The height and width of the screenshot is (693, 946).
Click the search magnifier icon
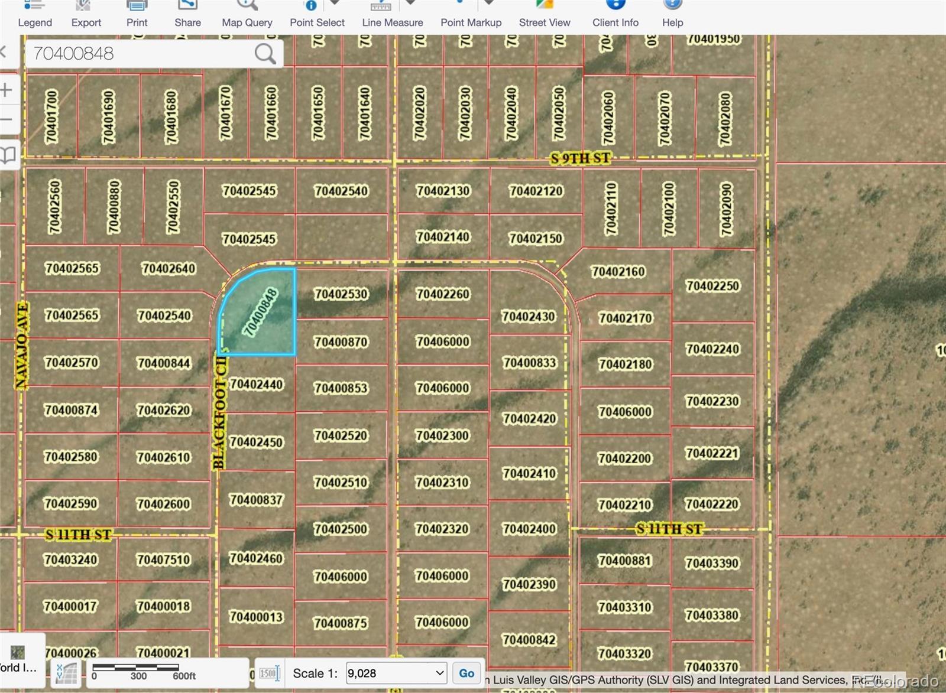[265, 54]
